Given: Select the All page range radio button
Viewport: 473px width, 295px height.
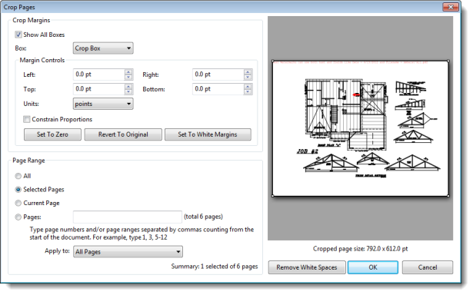Looking at the screenshot, I should pyautogui.click(x=18, y=176).
